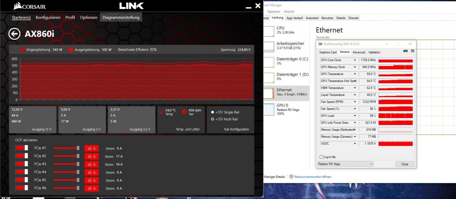Click the red Eingangsleistung legend square
Viewport: 456px width, 199px height.
click(x=23, y=50)
